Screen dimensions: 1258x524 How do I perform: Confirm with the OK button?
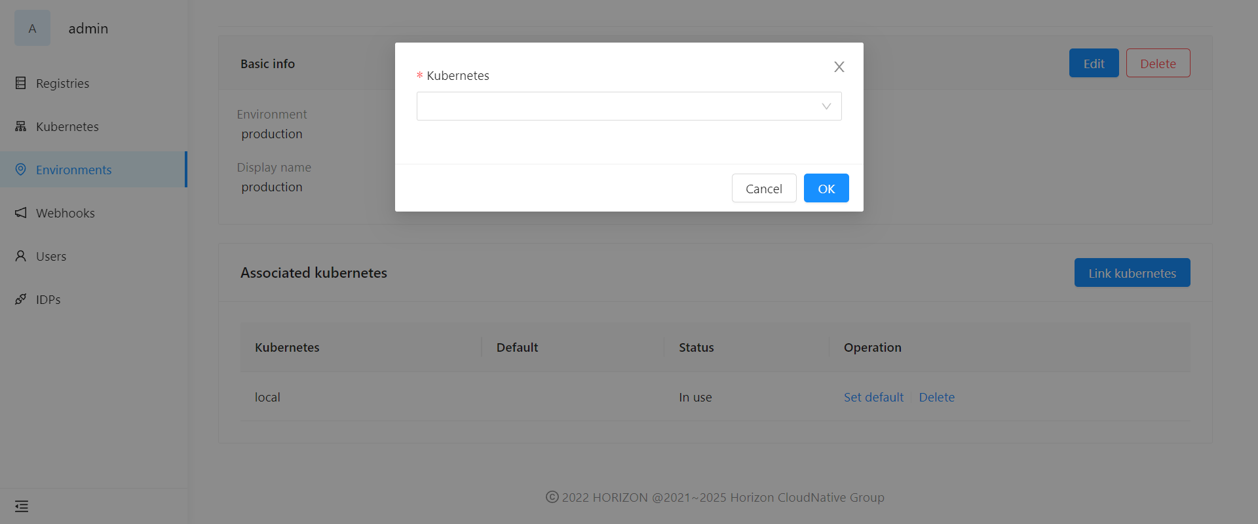point(826,189)
